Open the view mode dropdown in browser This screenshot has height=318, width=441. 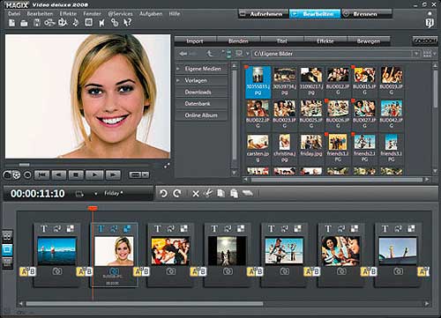(x=435, y=54)
